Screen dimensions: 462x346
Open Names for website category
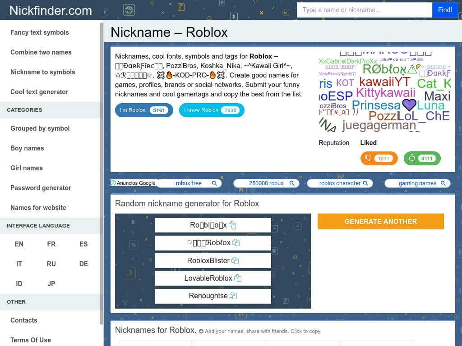[38, 208]
